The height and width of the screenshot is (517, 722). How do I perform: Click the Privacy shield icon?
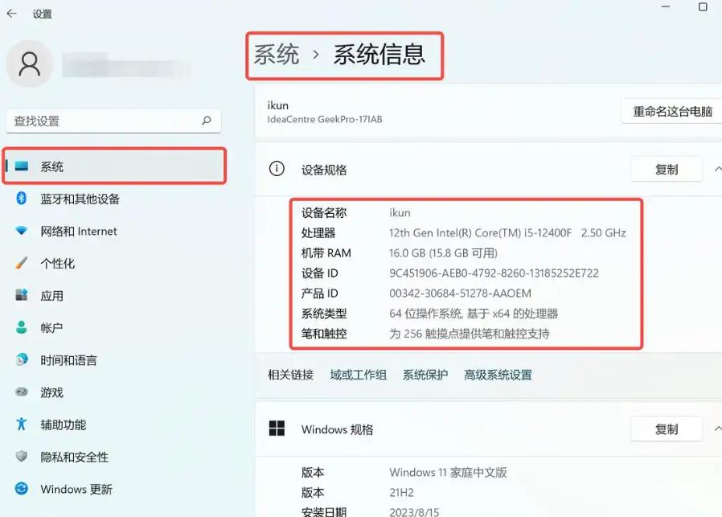[21, 456]
